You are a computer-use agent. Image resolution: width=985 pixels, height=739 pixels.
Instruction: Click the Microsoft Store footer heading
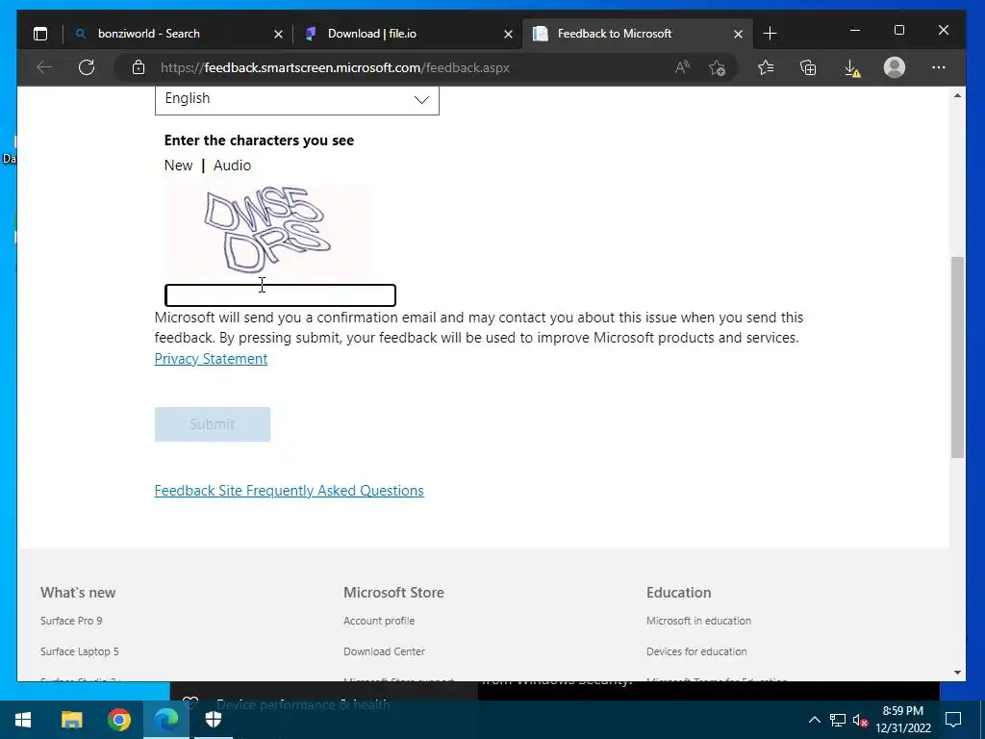coord(393,593)
